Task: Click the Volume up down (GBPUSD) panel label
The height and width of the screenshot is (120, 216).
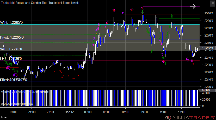Action: pyautogui.click(x=25, y=92)
